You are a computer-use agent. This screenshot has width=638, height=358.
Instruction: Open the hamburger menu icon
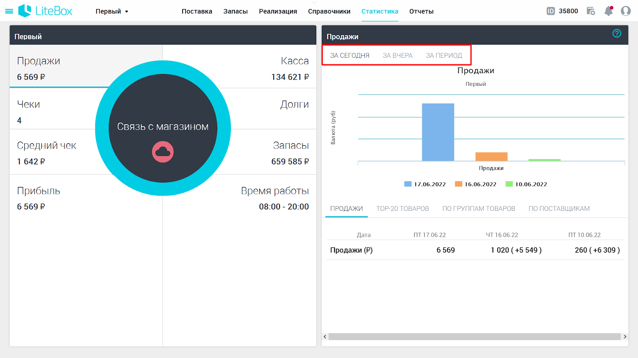click(x=9, y=12)
